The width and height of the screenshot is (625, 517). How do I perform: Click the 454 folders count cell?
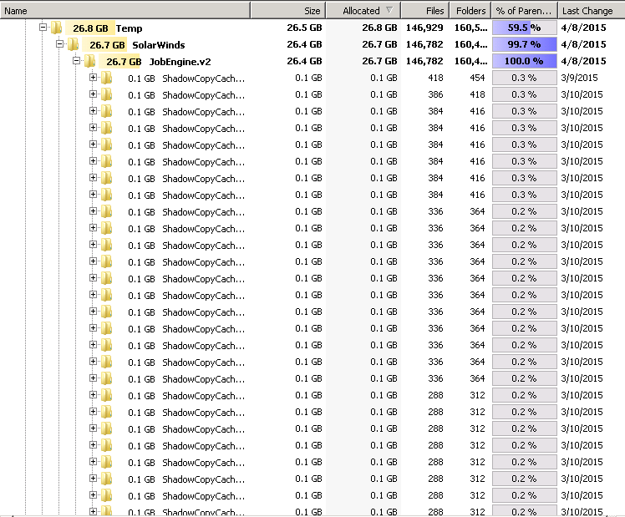point(477,78)
